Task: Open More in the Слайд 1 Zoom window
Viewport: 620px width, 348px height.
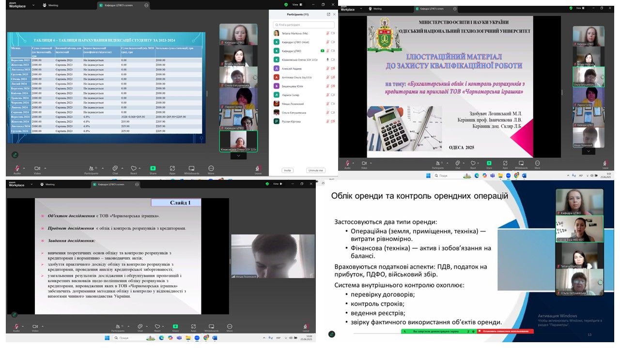Action: click(229, 328)
